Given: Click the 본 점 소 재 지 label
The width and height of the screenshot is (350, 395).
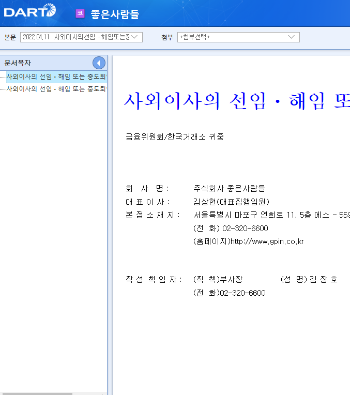Looking at the screenshot, I should click(x=153, y=215).
